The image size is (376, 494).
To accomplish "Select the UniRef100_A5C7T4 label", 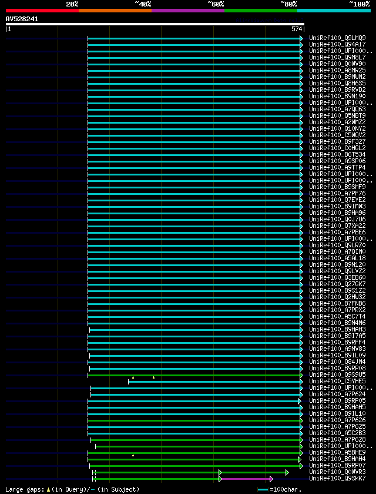I will (337, 316).
